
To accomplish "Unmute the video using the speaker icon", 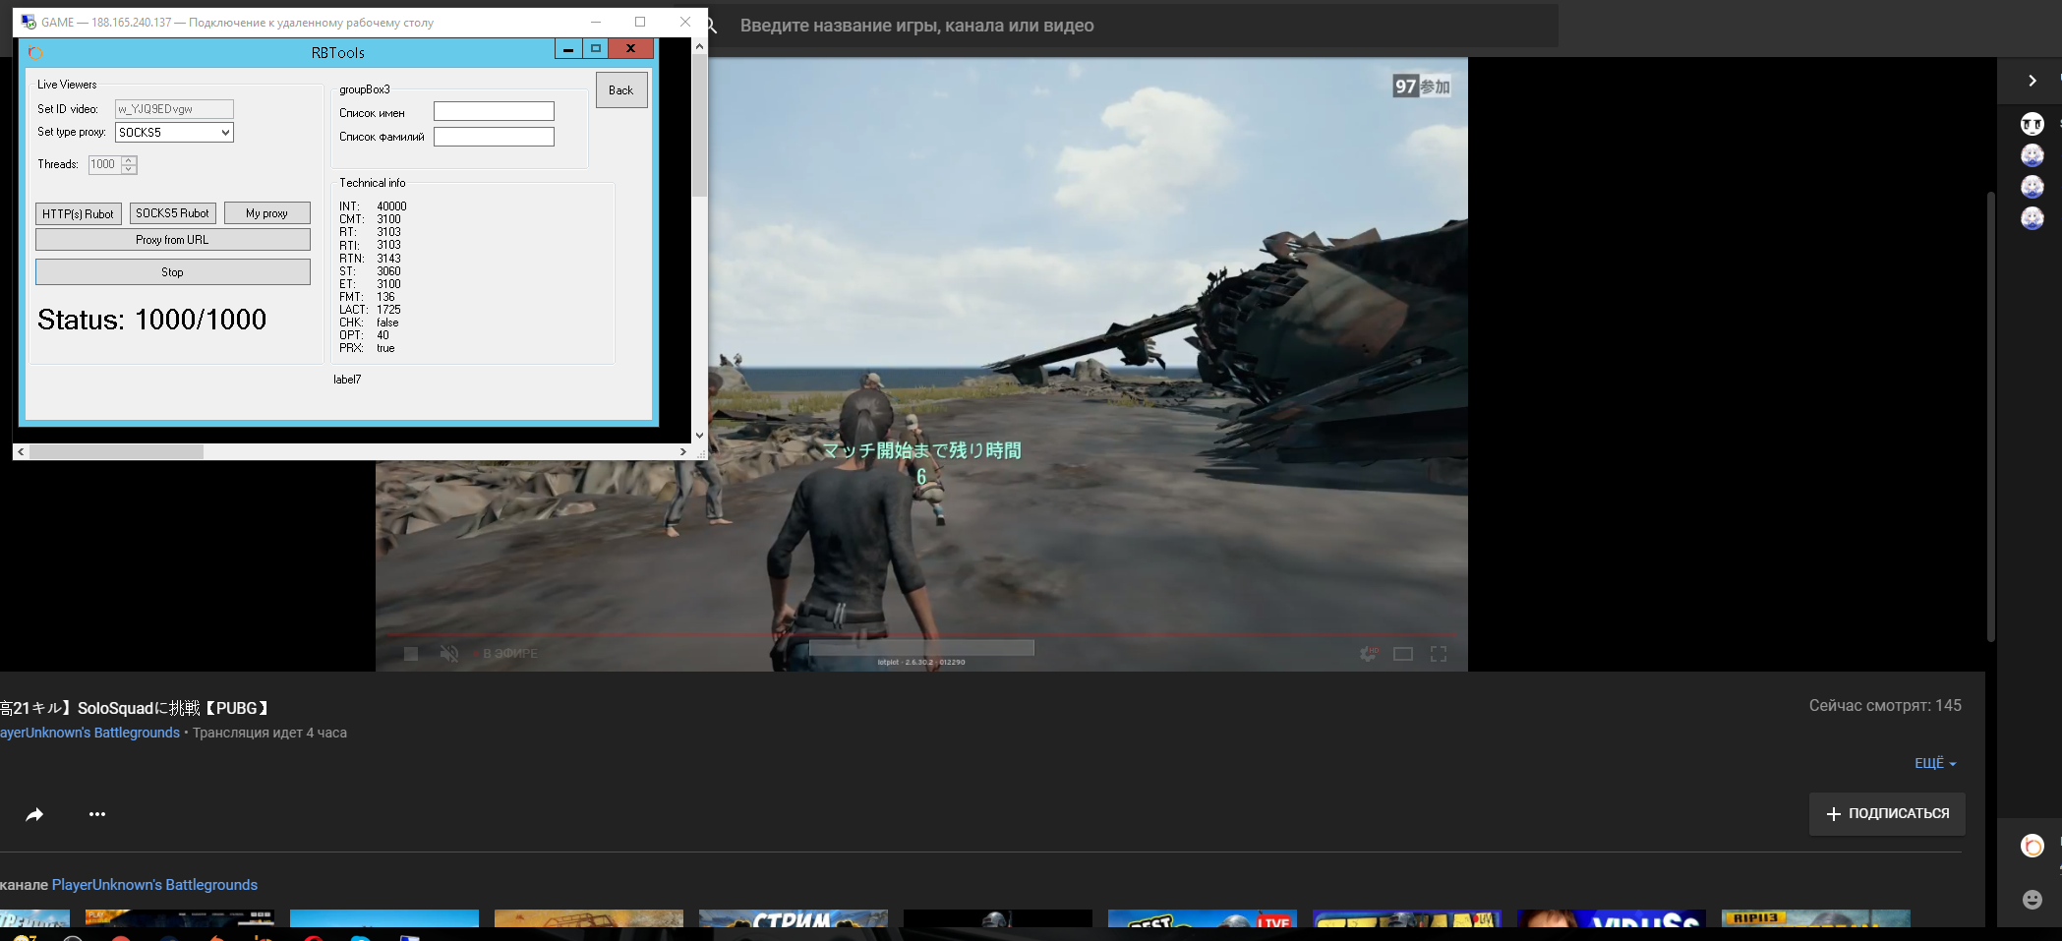I will tap(449, 654).
